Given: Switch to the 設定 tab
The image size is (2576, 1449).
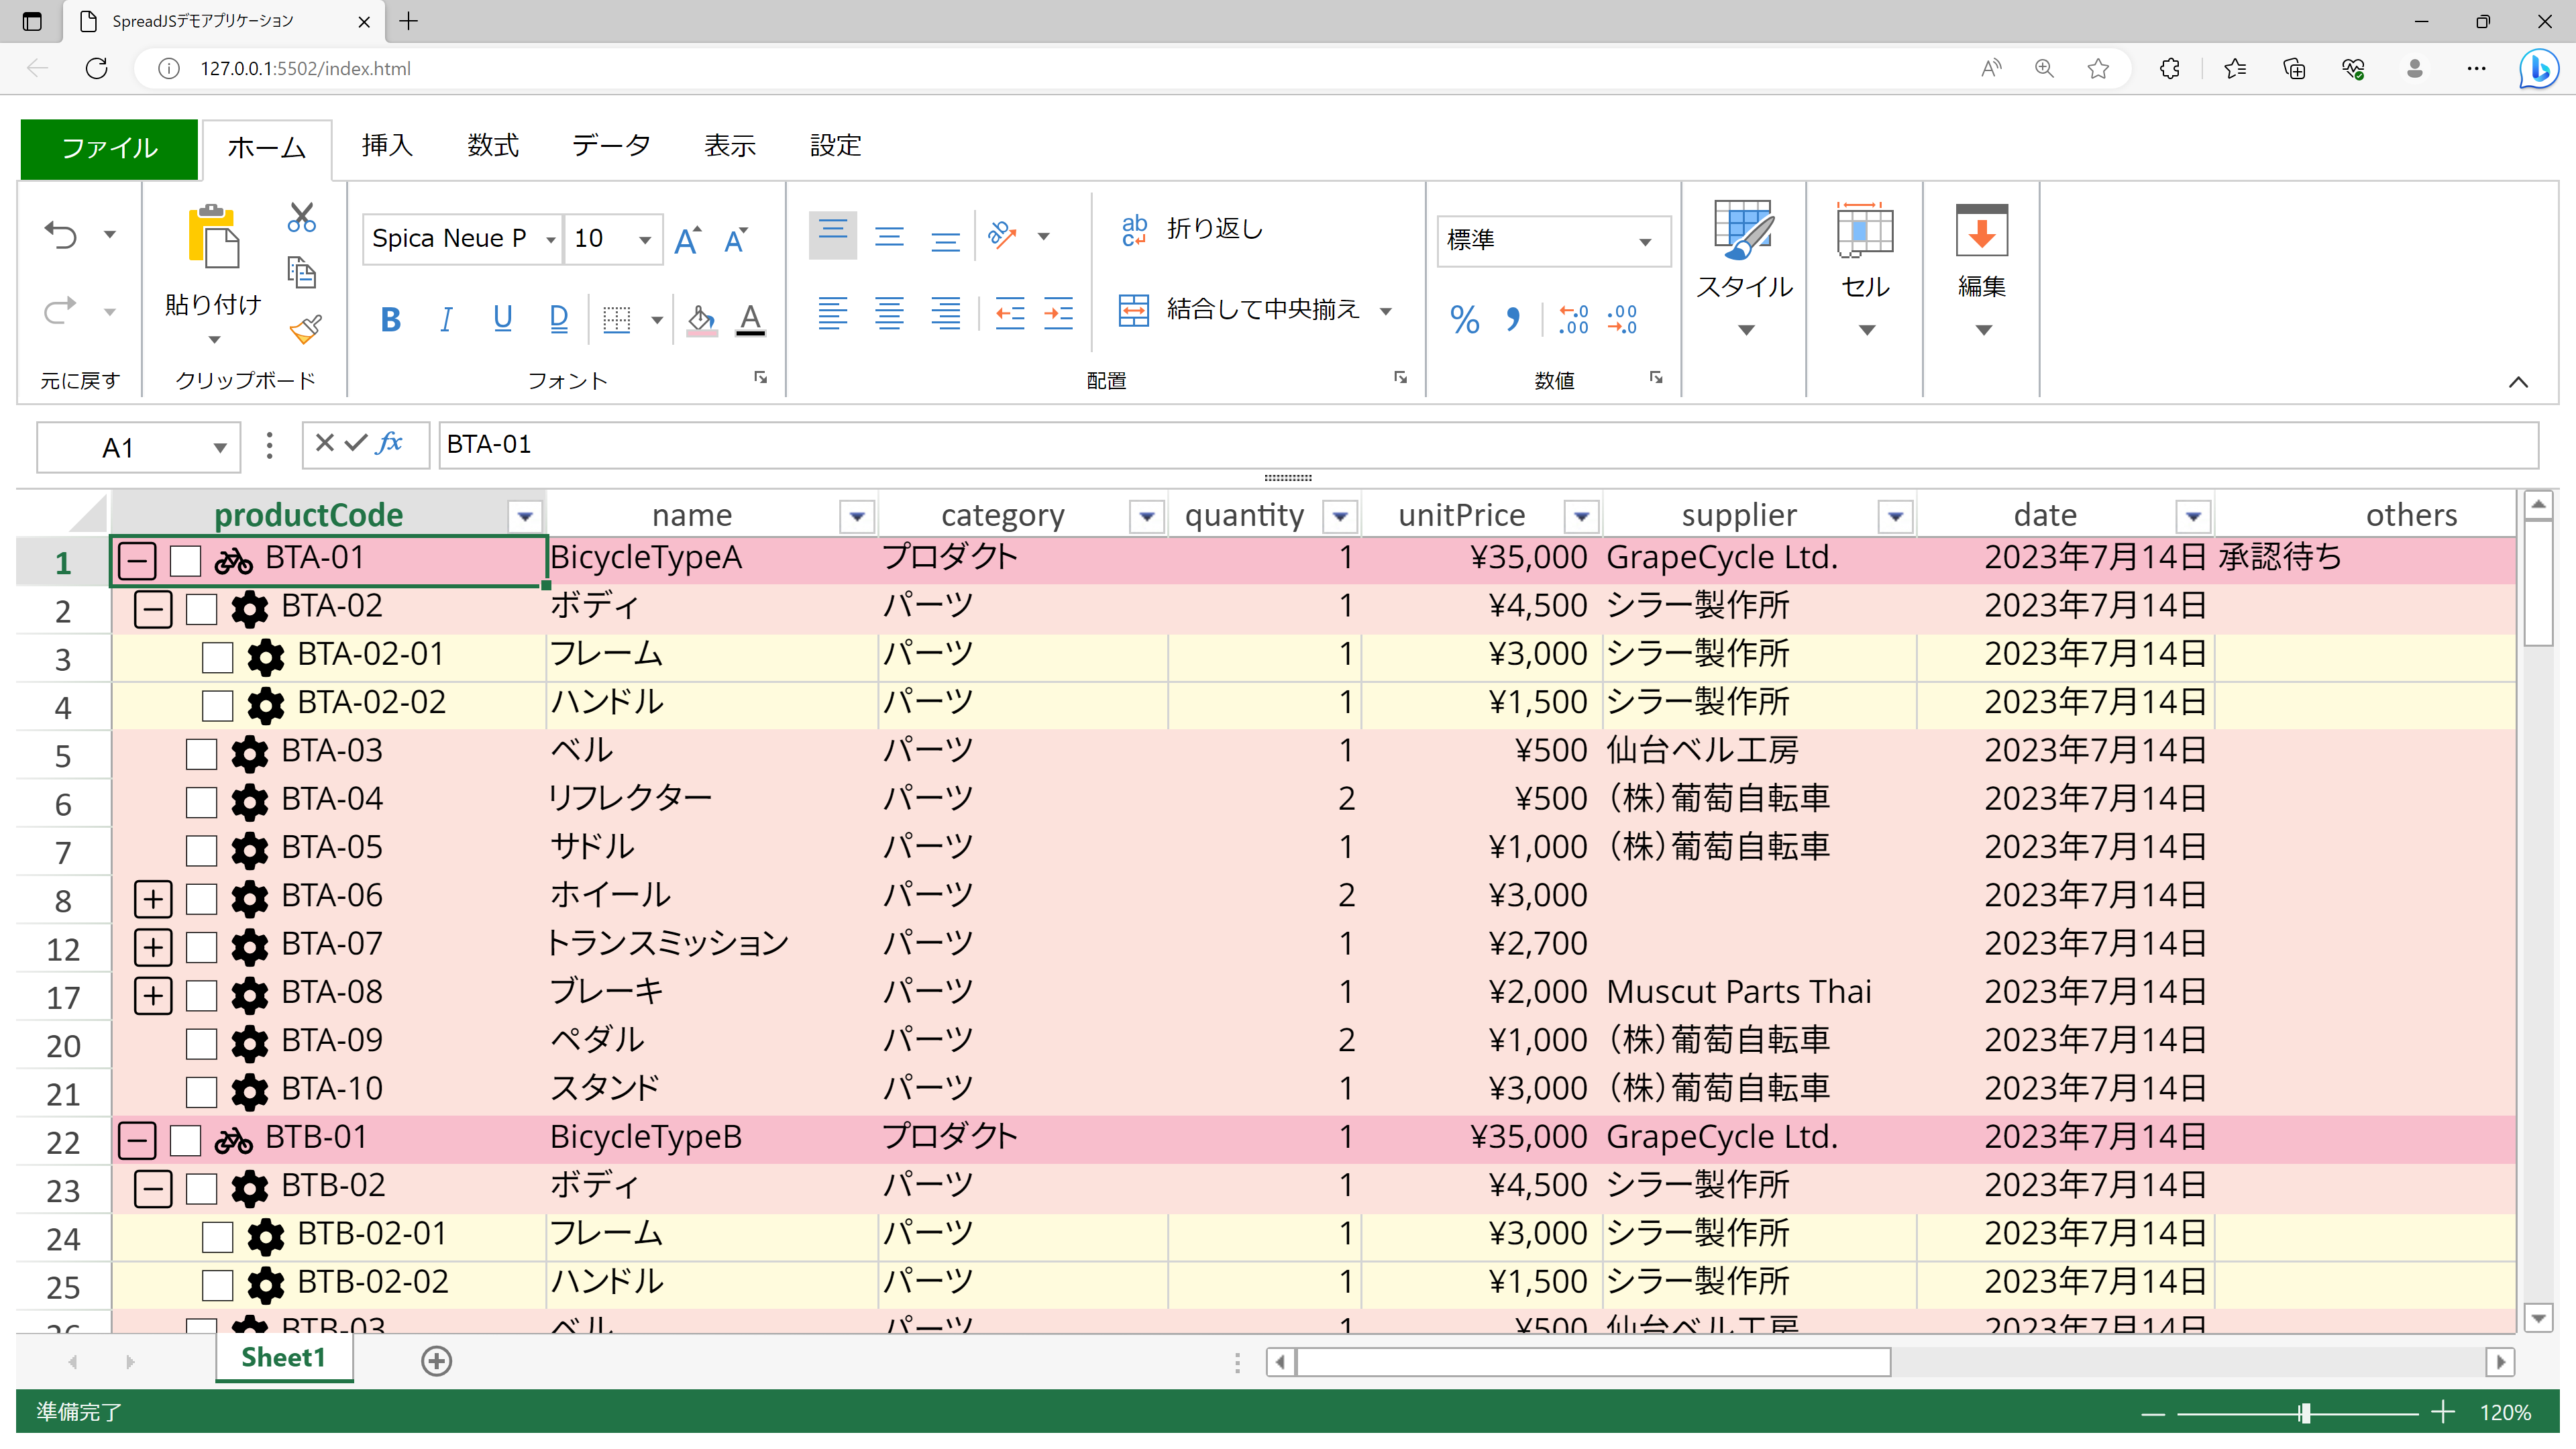Looking at the screenshot, I should click(835, 146).
